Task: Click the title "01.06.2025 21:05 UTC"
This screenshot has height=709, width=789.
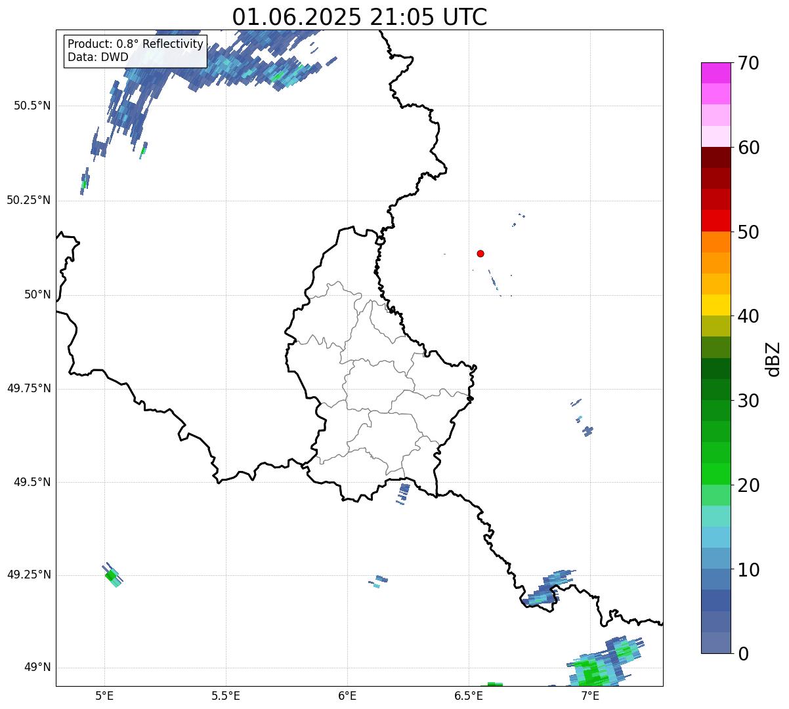Action: [360, 17]
